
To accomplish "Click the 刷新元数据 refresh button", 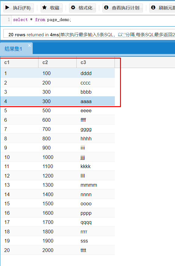I will point(162,8).
